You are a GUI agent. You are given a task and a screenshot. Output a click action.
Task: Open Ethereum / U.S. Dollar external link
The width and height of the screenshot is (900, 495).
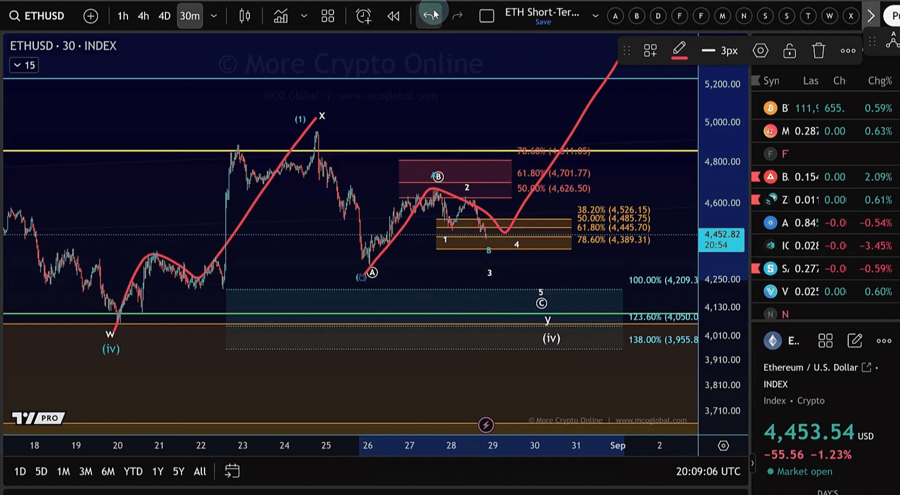[x=866, y=367]
